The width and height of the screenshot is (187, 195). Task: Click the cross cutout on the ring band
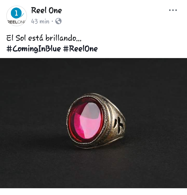pos(119,124)
